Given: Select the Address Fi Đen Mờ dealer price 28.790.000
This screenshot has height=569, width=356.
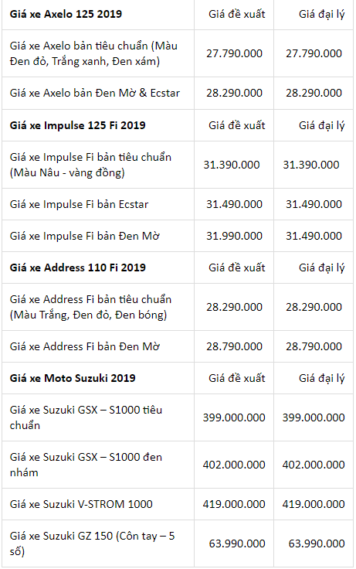Looking at the screenshot, I should click(314, 346).
